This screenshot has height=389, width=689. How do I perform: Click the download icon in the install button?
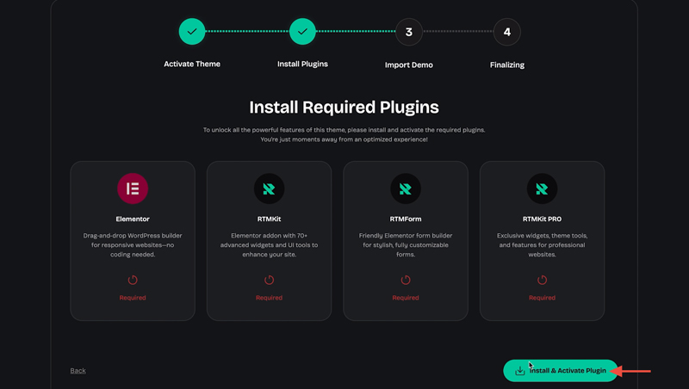point(520,371)
